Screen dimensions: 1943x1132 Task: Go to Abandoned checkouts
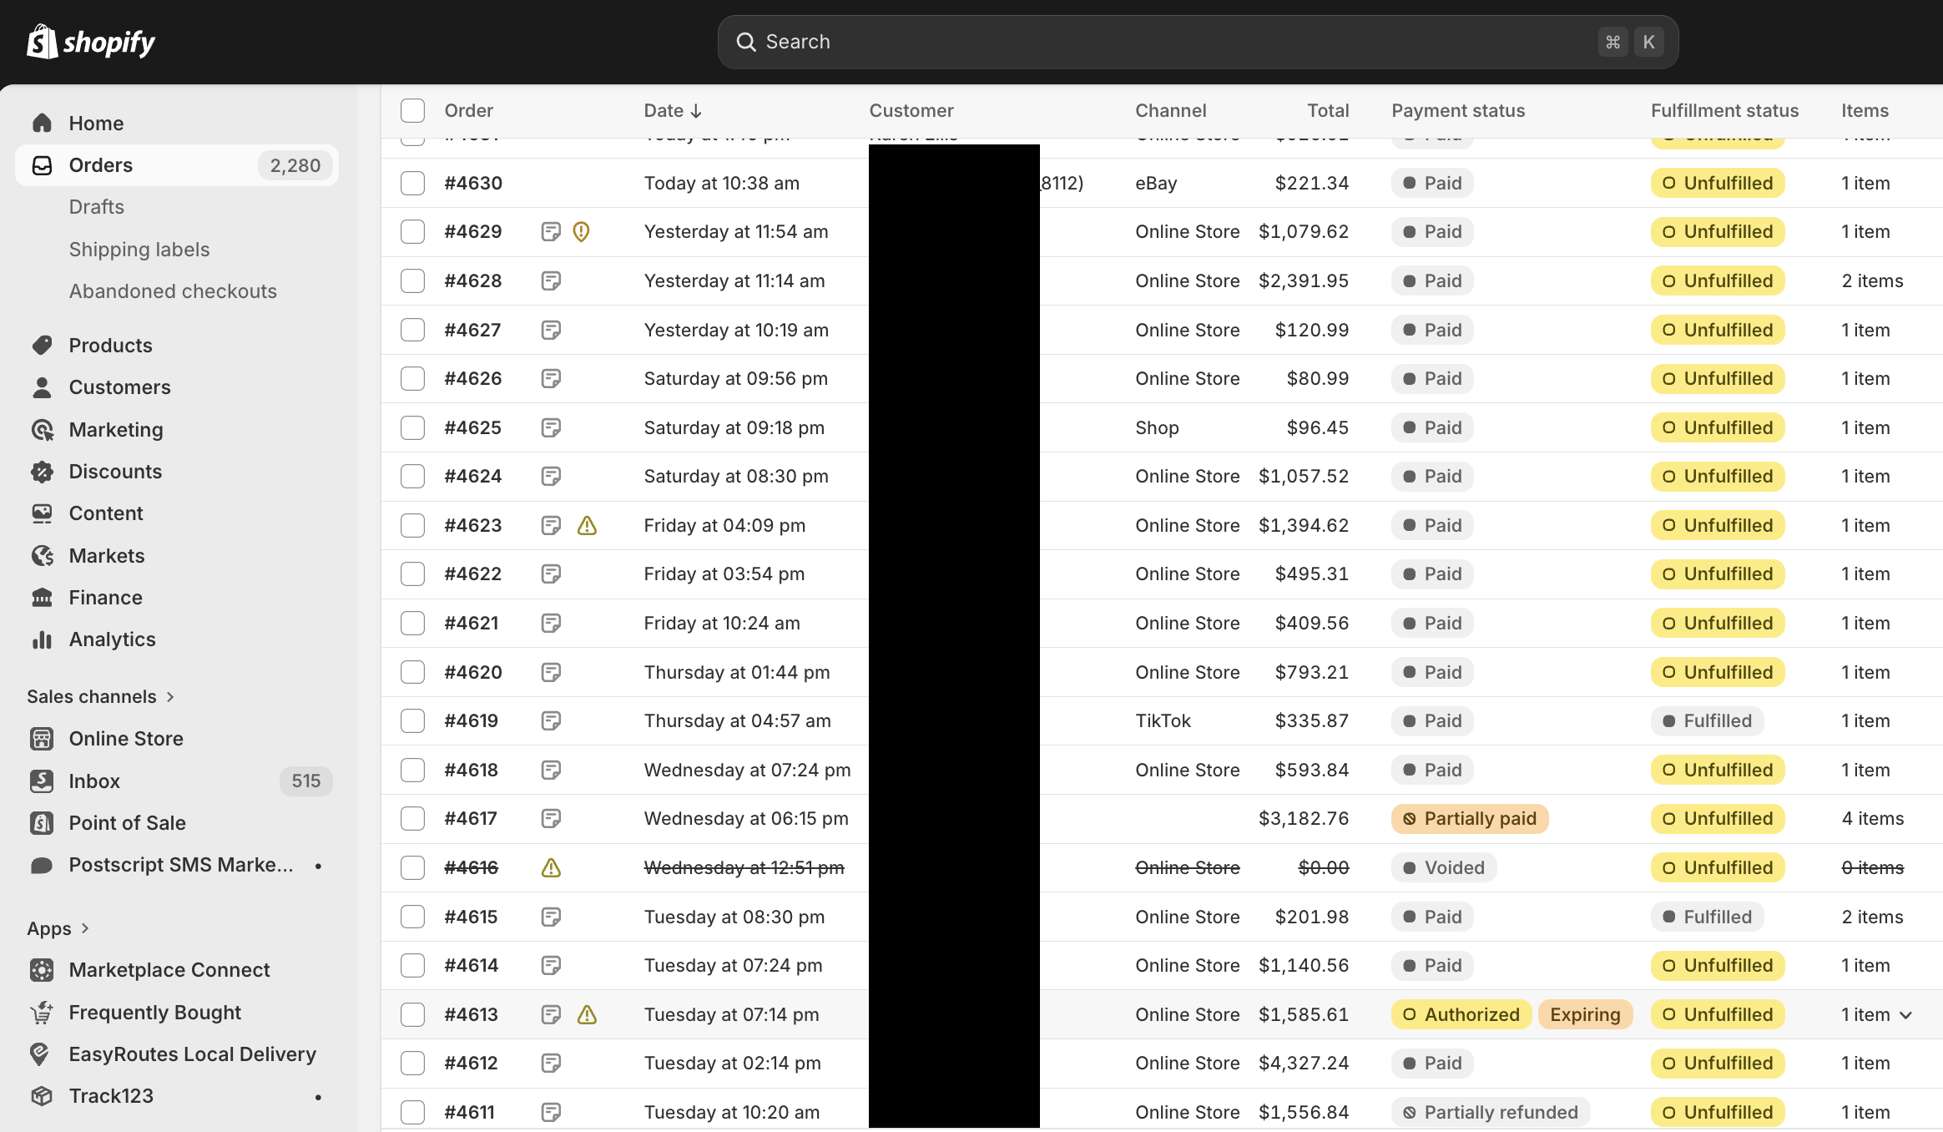coord(173,291)
